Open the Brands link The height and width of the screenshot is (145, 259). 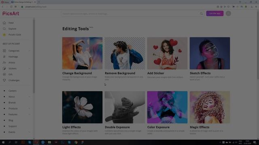pos(12,103)
